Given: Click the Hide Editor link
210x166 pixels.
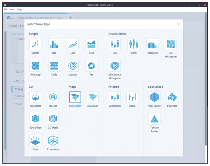Looking at the screenshot, I should (18, 34).
